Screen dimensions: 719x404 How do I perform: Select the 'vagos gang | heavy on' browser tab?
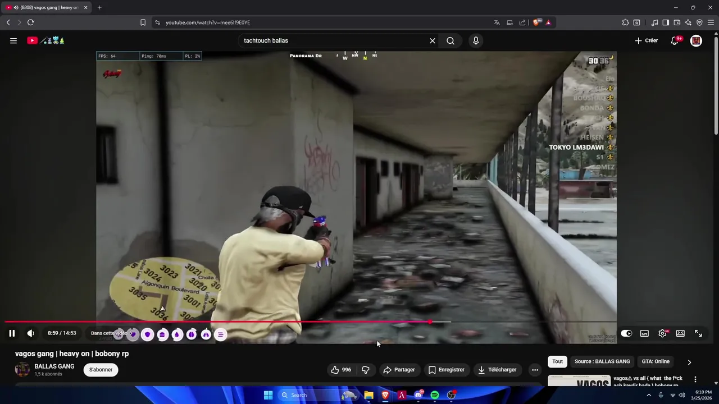tap(46, 7)
